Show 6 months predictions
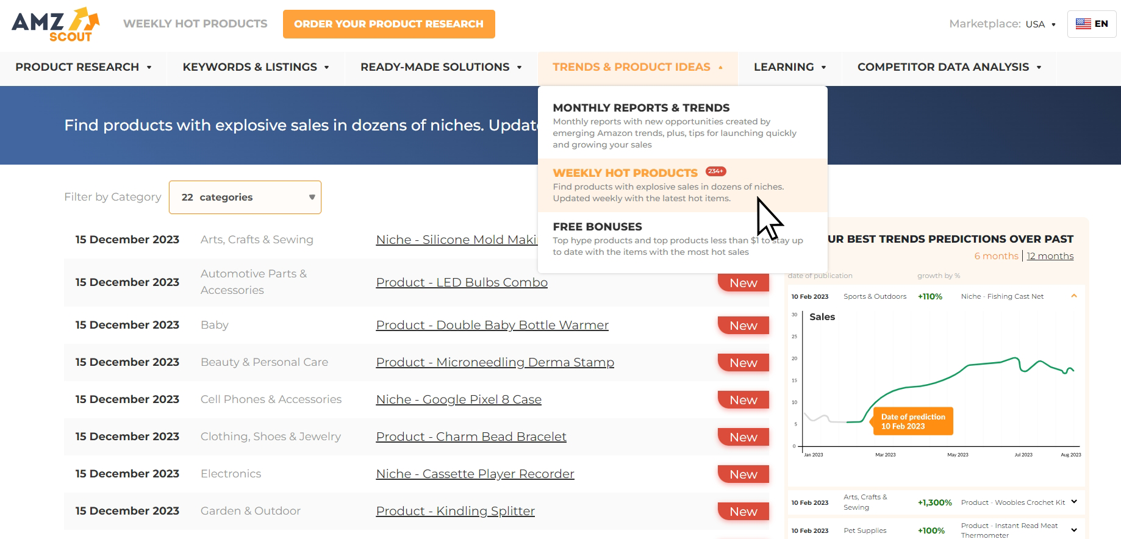Screen dimensions: 1121x539 click(x=996, y=256)
